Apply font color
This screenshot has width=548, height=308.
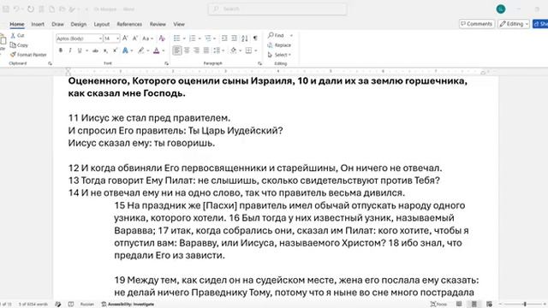(x=157, y=50)
